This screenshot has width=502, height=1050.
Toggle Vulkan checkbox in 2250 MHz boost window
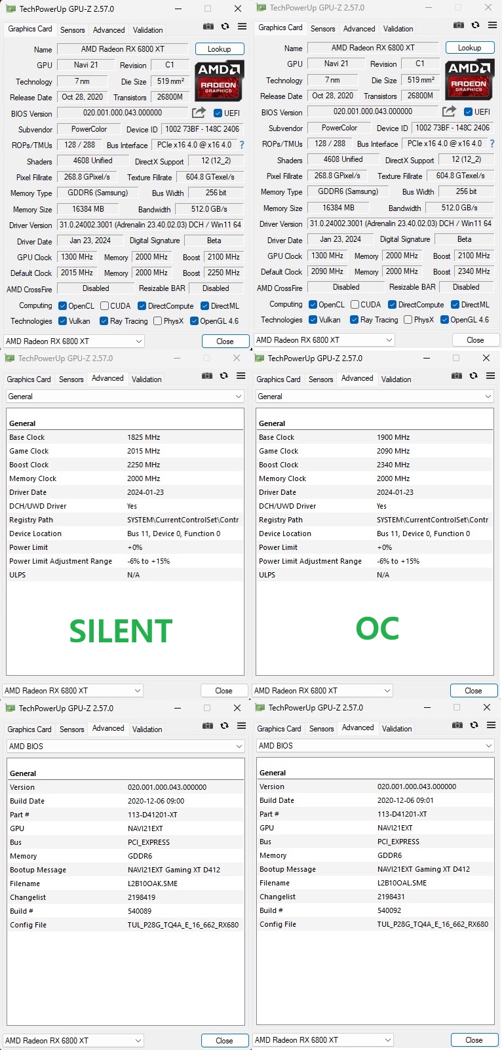click(x=62, y=321)
